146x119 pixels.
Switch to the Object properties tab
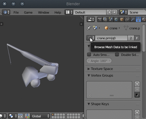(x=122, y=19)
